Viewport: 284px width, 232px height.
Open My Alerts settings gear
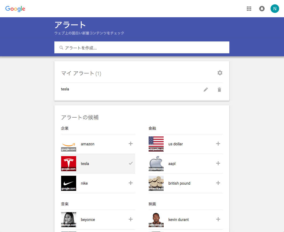click(x=220, y=73)
